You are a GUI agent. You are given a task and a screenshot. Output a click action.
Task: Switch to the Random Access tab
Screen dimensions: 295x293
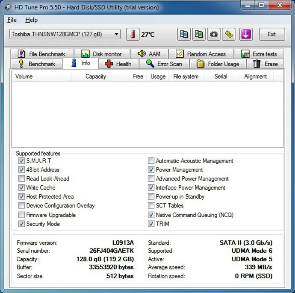[x=201, y=54]
